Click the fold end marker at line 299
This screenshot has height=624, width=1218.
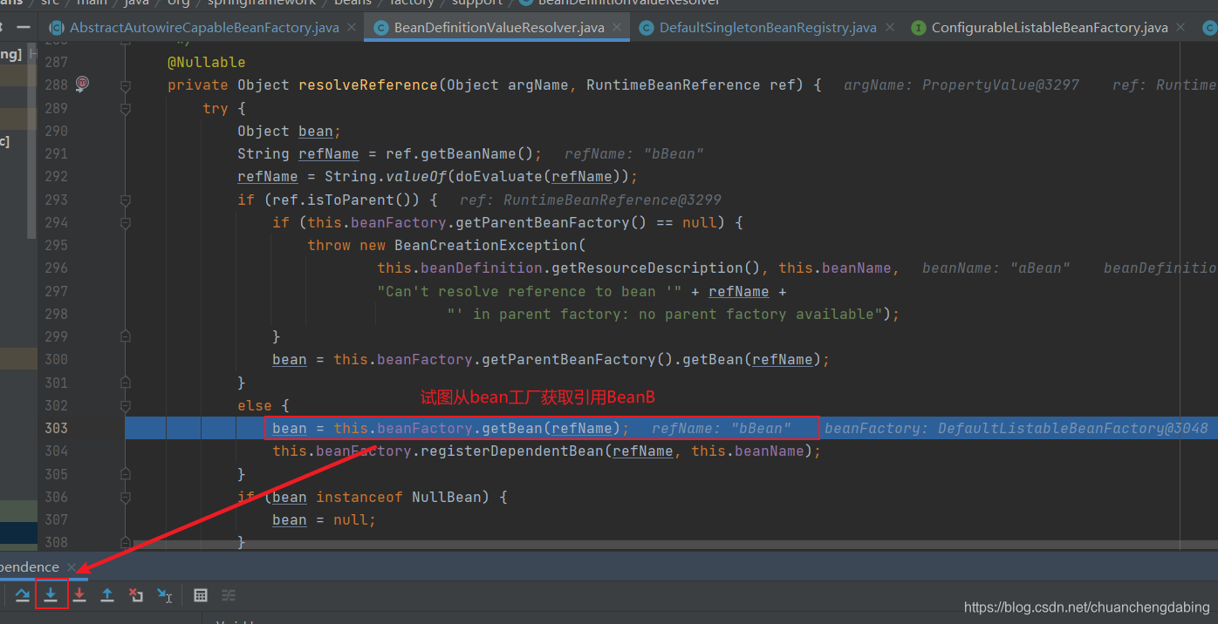click(x=126, y=336)
